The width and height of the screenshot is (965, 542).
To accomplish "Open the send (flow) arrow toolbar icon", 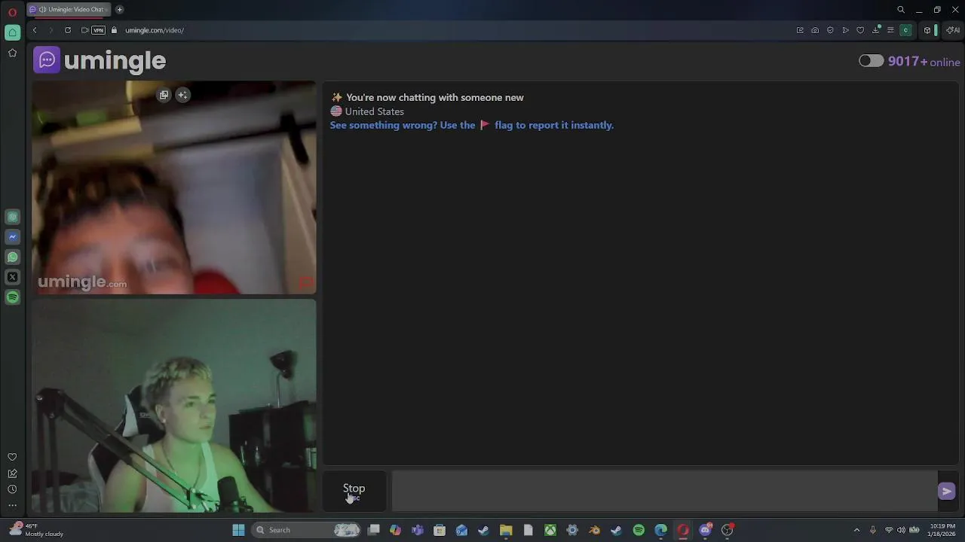I will click(845, 30).
